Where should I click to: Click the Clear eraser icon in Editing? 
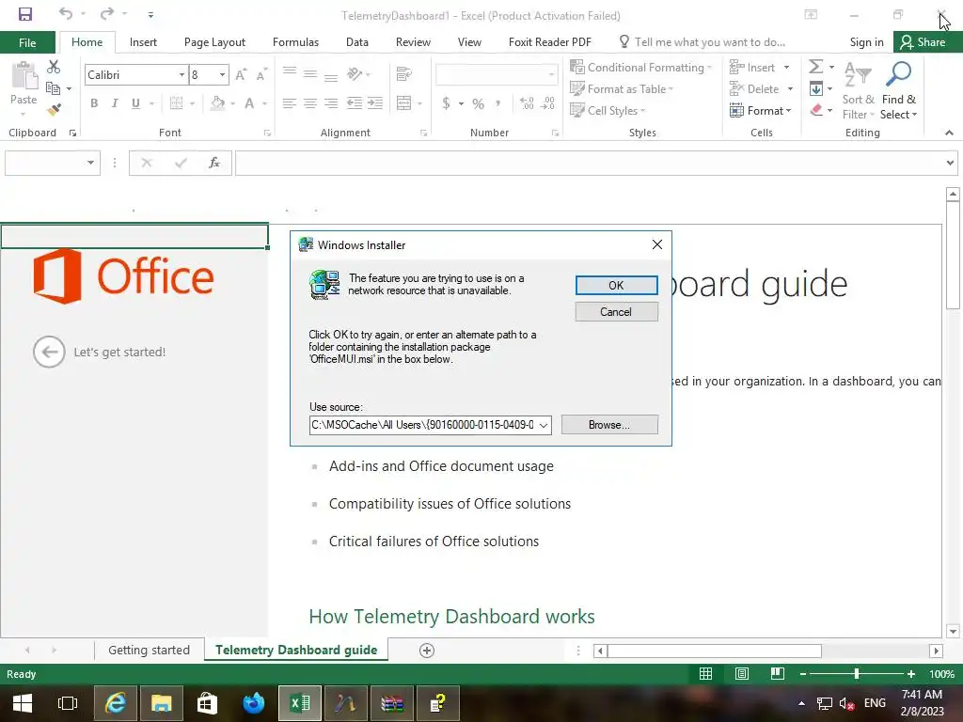[815, 111]
